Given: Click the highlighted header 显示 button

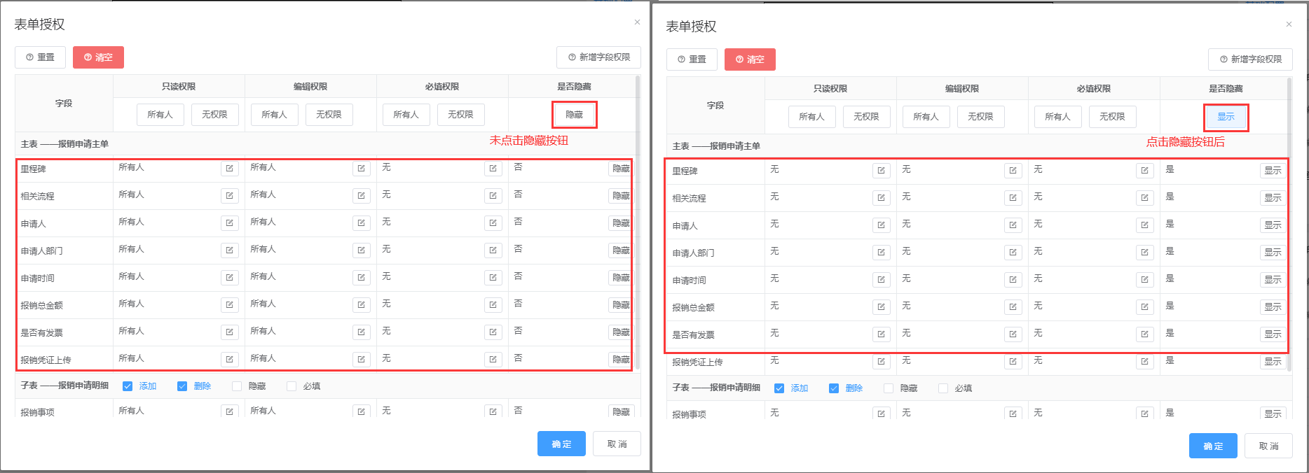Looking at the screenshot, I should [1226, 117].
